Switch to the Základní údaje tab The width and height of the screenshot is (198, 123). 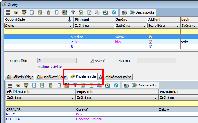tap(19, 77)
